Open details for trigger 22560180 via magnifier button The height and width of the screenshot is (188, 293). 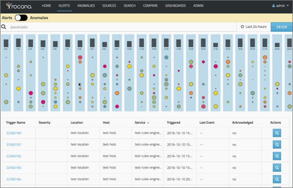pos(277,133)
